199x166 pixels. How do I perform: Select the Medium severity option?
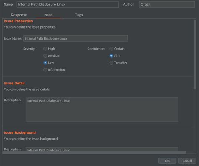(x=45, y=56)
